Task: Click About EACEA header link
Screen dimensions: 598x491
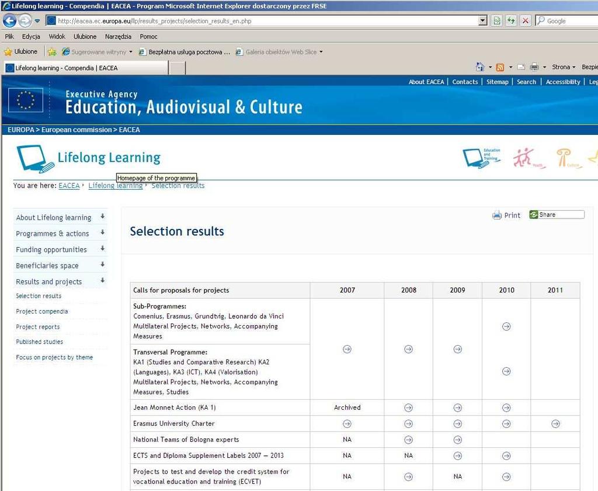Action: coord(426,82)
